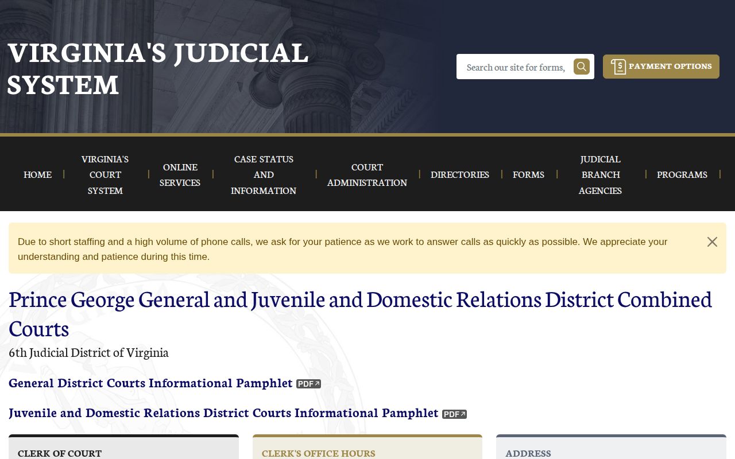Open the Online Services menu

[180, 174]
